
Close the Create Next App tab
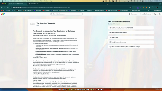point(46,4)
